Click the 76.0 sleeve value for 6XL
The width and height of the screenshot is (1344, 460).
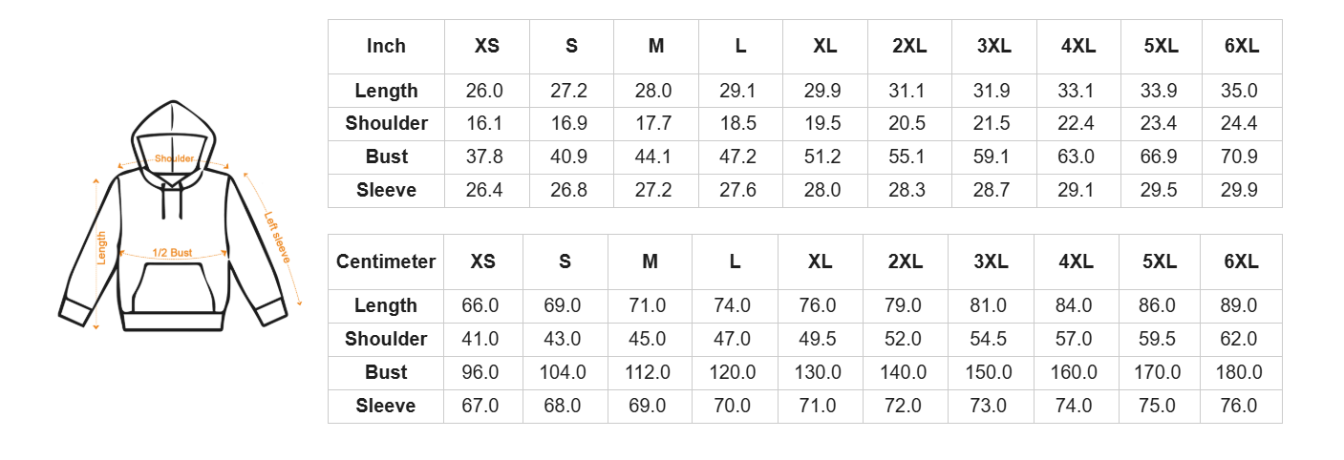coord(1239,406)
